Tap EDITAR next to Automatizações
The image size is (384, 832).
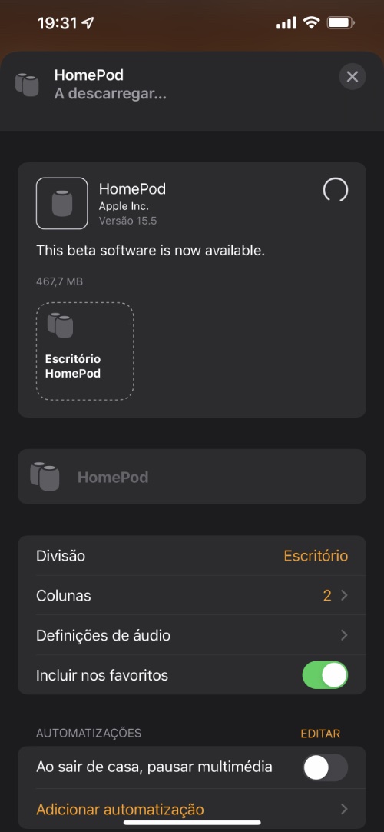point(320,734)
